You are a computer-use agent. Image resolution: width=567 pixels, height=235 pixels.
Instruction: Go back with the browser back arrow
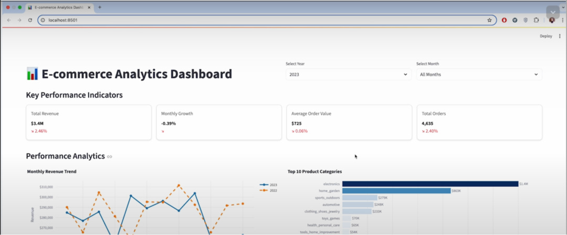point(9,20)
